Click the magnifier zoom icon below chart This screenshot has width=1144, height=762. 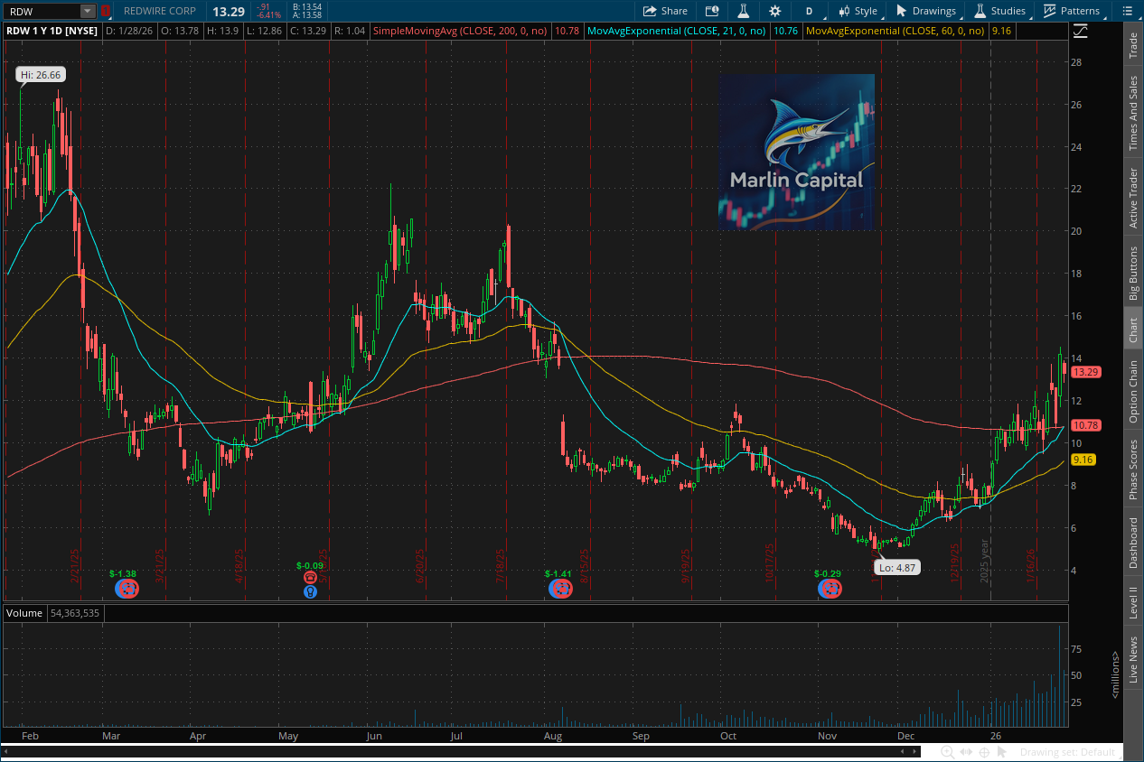tap(947, 752)
